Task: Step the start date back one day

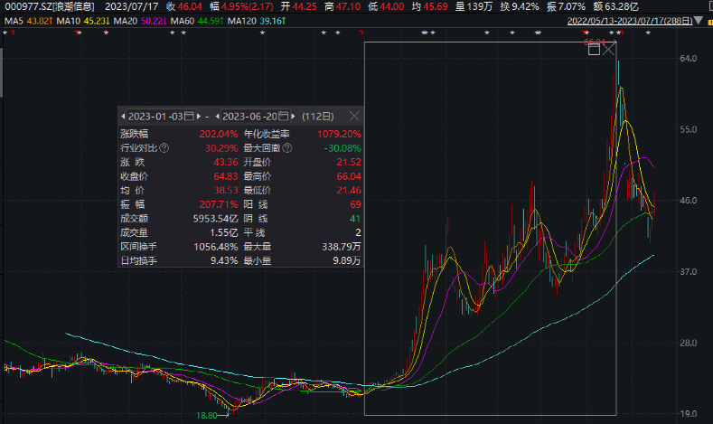Action: point(123,117)
